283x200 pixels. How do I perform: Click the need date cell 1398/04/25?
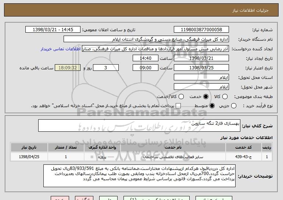point(29,157)
